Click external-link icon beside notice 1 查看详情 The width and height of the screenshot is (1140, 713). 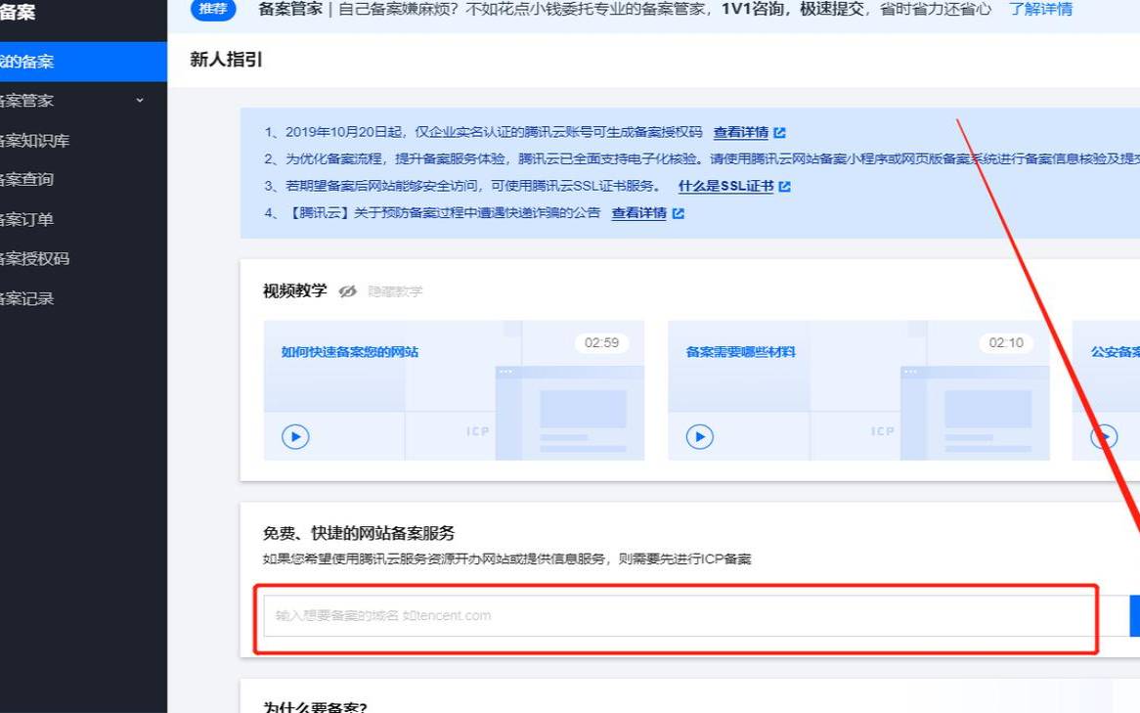point(780,132)
